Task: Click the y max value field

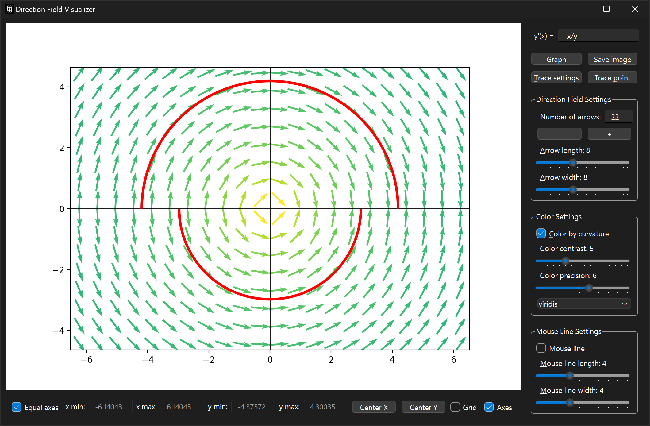Action: tap(325, 407)
